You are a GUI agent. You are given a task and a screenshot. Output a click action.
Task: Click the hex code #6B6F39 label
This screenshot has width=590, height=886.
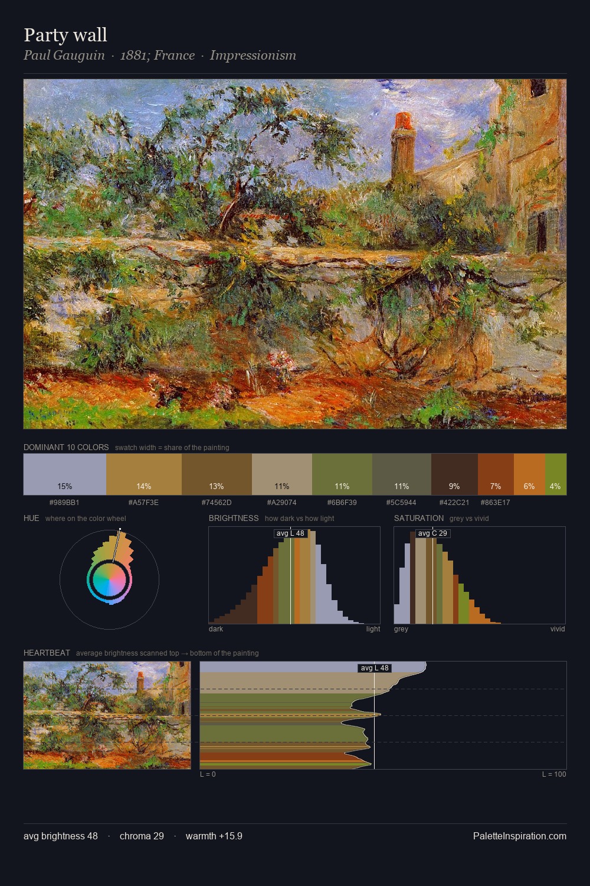tap(342, 503)
